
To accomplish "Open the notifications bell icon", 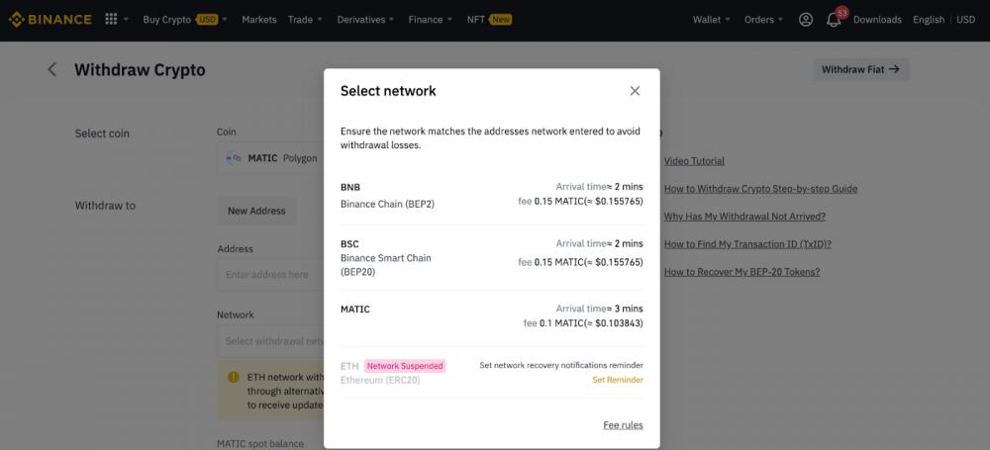I will click(834, 20).
